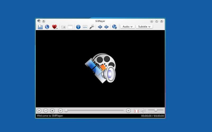Show file information with the blue info icon

(x=78, y=27)
